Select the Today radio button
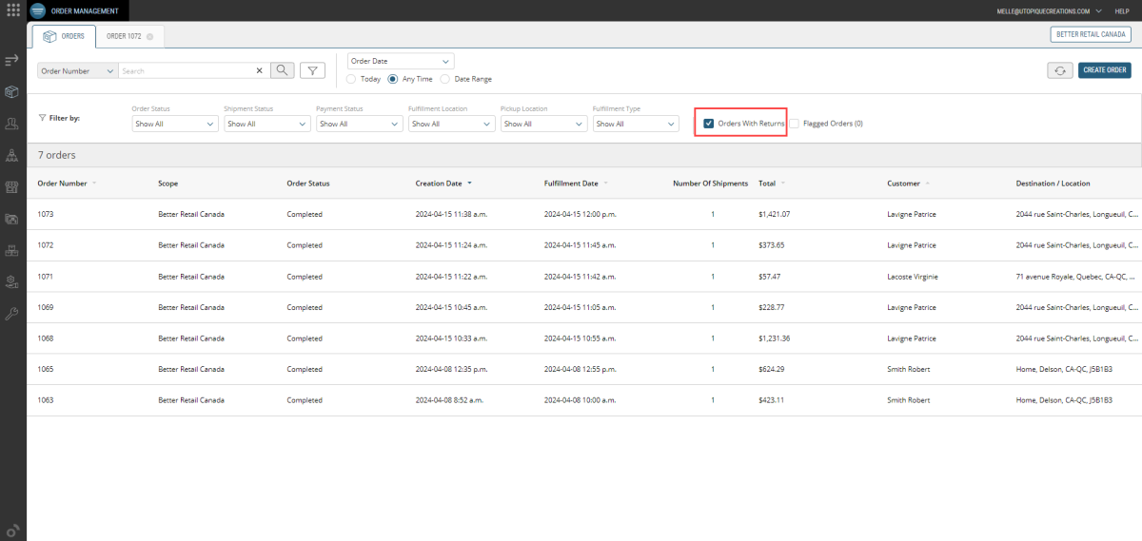 pyautogui.click(x=352, y=79)
